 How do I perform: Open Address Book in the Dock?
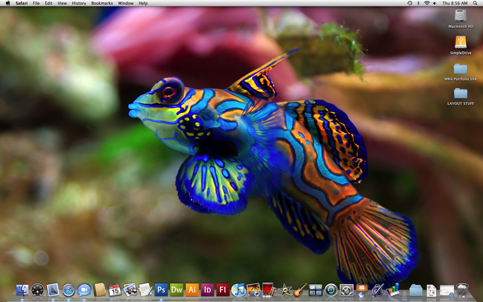click(x=100, y=290)
